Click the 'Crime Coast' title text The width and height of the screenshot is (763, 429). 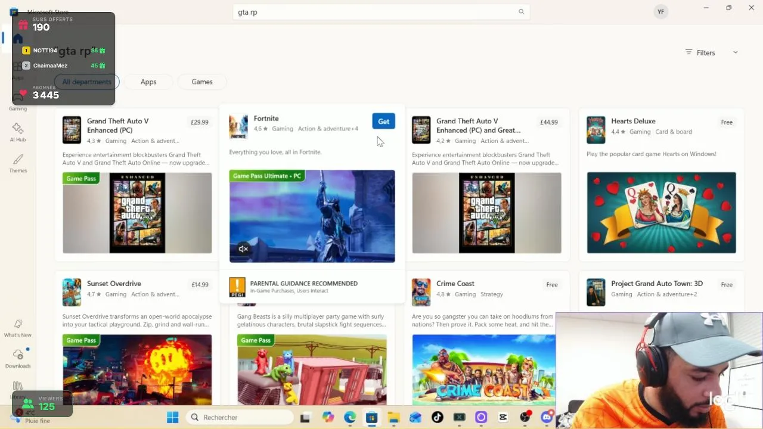pyautogui.click(x=455, y=284)
